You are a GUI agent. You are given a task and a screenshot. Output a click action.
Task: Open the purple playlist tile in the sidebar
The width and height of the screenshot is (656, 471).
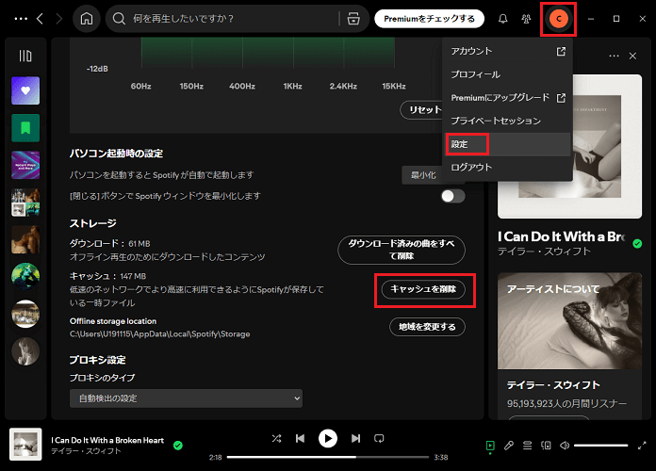(x=25, y=165)
